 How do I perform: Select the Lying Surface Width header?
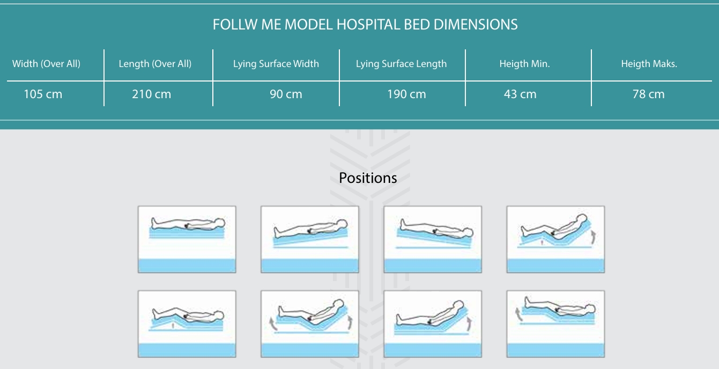276,64
